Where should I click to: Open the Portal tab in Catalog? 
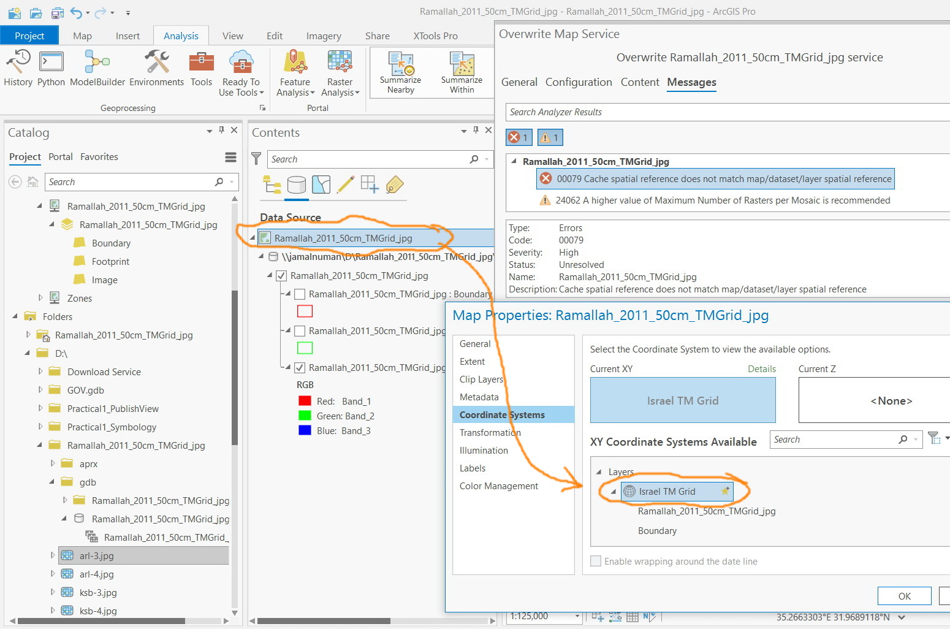pyautogui.click(x=61, y=157)
